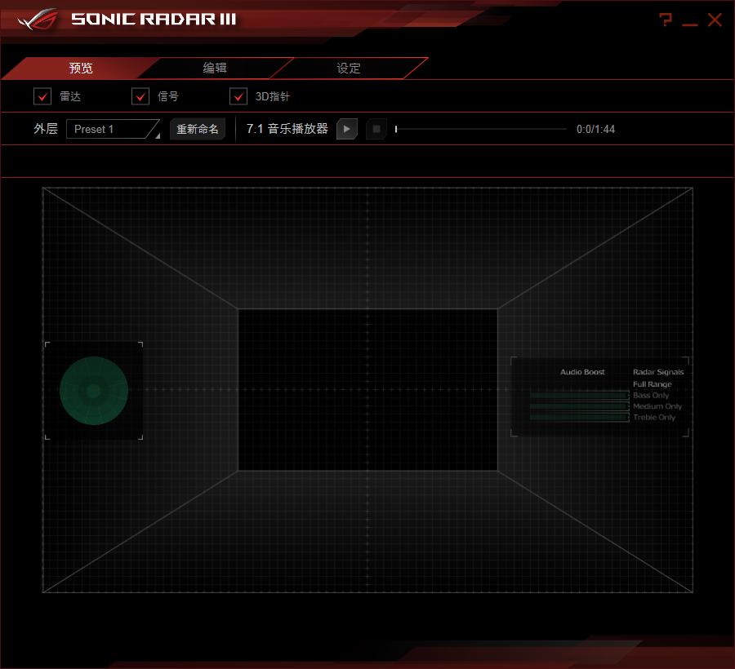Uncheck the 雷达 checkbox

point(42,96)
